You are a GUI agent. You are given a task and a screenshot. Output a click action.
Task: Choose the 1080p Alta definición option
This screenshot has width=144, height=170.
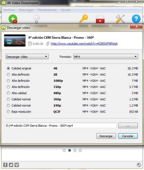tap(8, 81)
